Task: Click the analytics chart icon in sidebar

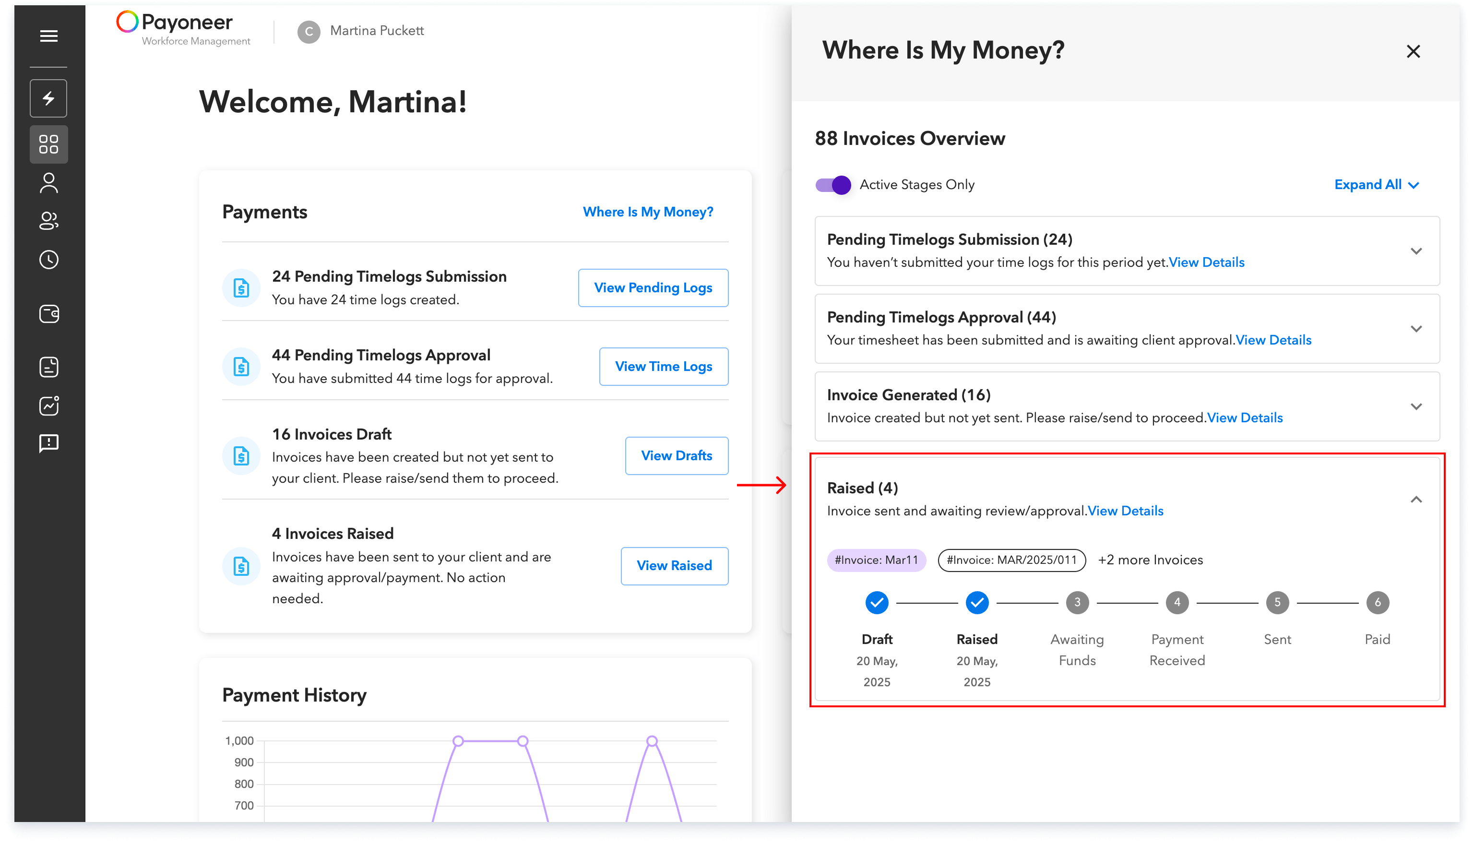Action: [48, 405]
